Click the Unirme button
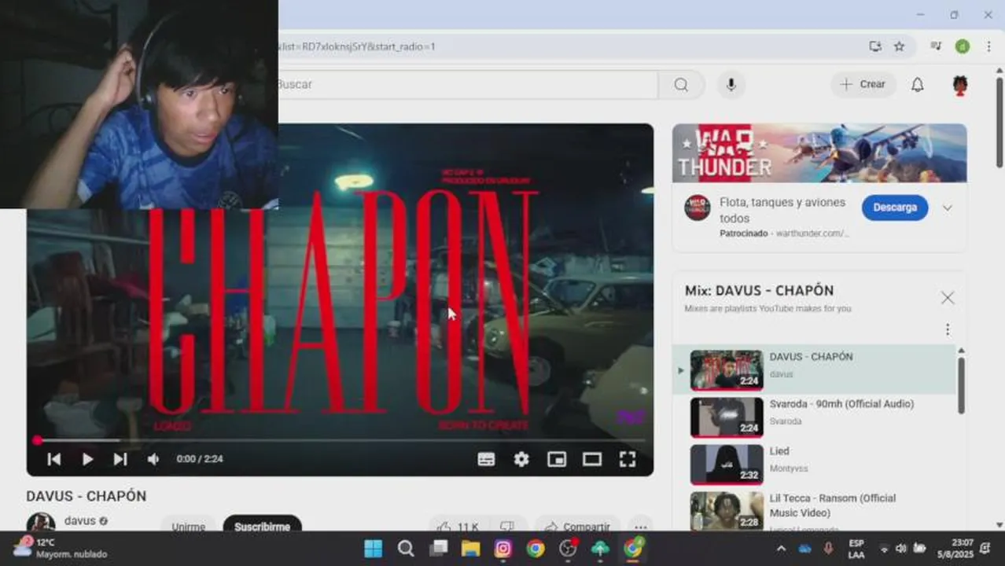Screen dimensions: 1005x566 click(189, 525)
